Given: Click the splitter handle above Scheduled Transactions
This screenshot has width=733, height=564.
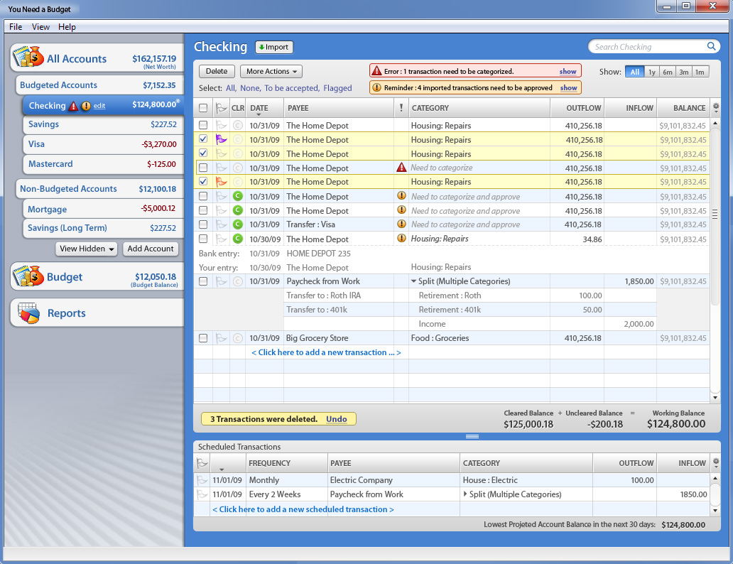Looking at the screenshot, I should coord(472,436).
